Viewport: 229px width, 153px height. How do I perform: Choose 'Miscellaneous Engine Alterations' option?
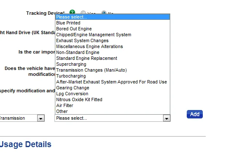pyautogui.click(x=113, y=46)
